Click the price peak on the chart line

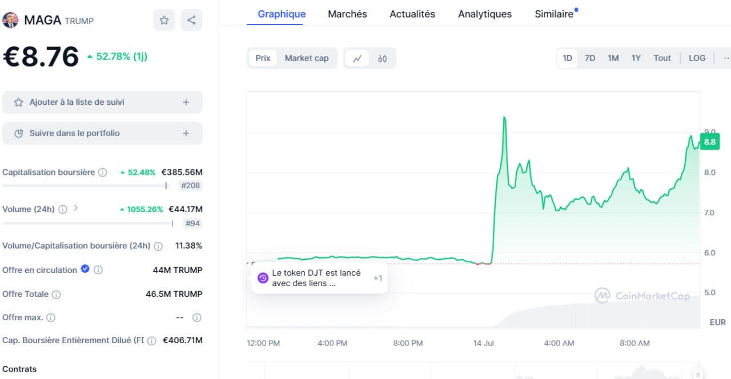coord(504,117)
